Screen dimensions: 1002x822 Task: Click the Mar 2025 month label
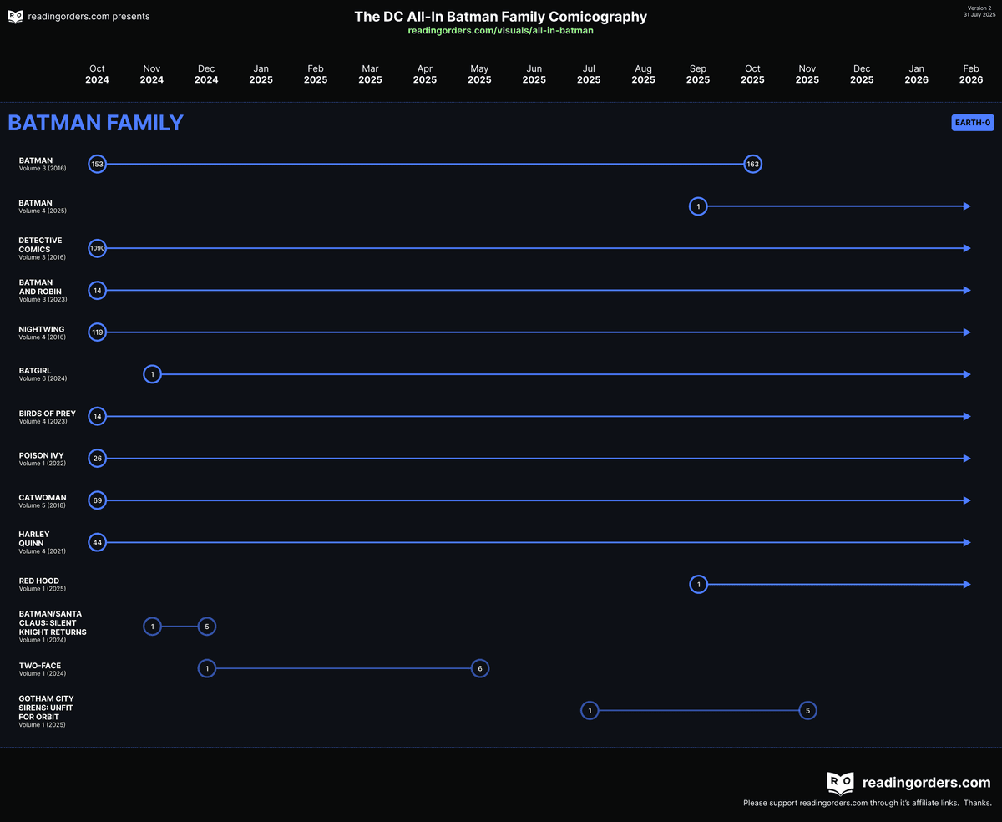[370, 74]
